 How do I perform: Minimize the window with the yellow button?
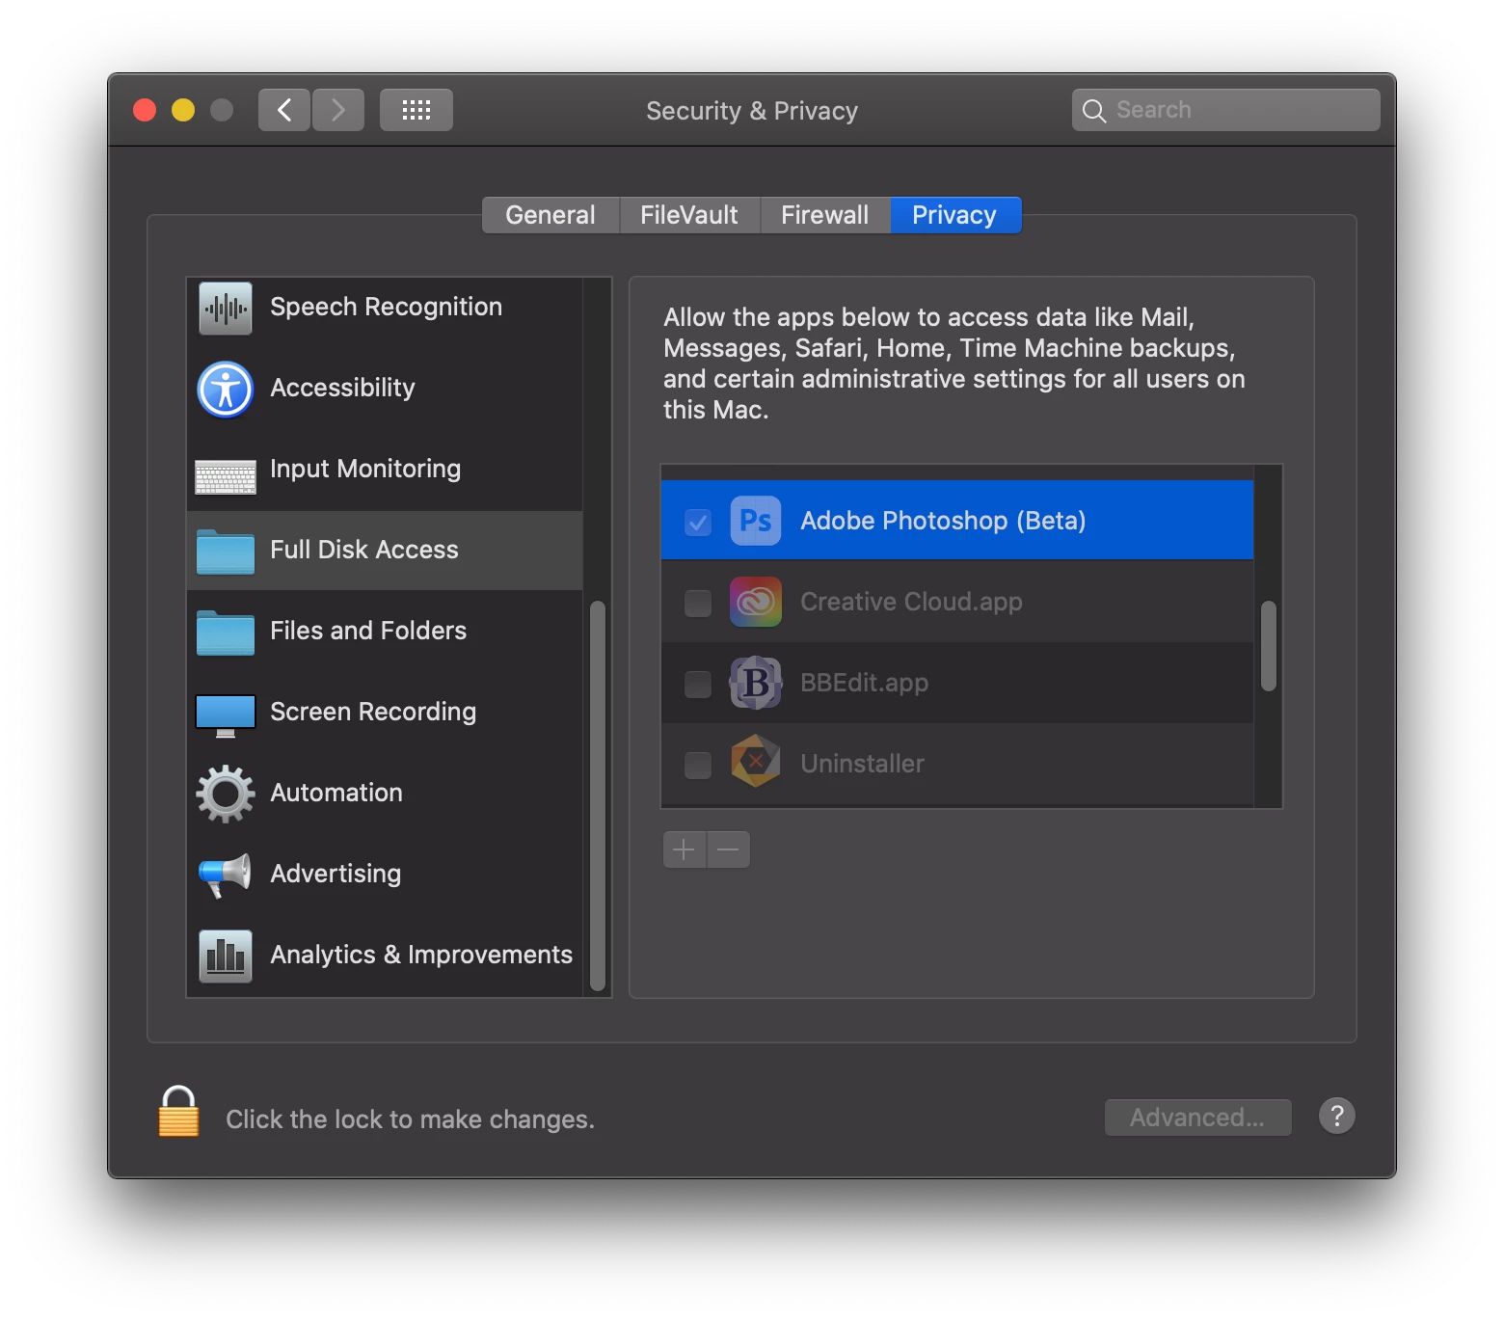183,110
